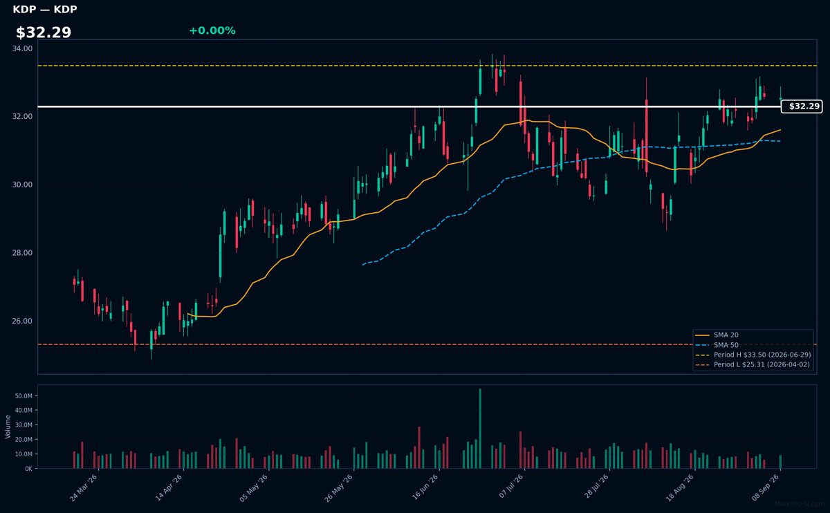This screenshot has height=513, width=830.
Task: Click the +0.00% change indicator
Action: [212, 30]
